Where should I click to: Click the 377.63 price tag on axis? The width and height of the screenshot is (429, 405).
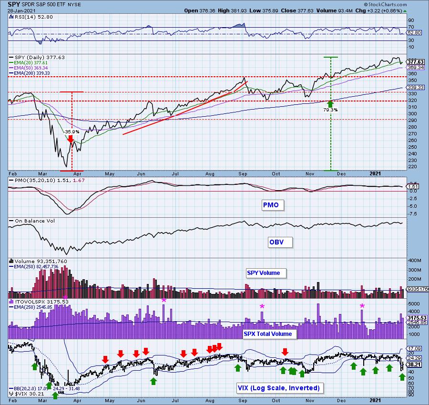coord(415,62)
